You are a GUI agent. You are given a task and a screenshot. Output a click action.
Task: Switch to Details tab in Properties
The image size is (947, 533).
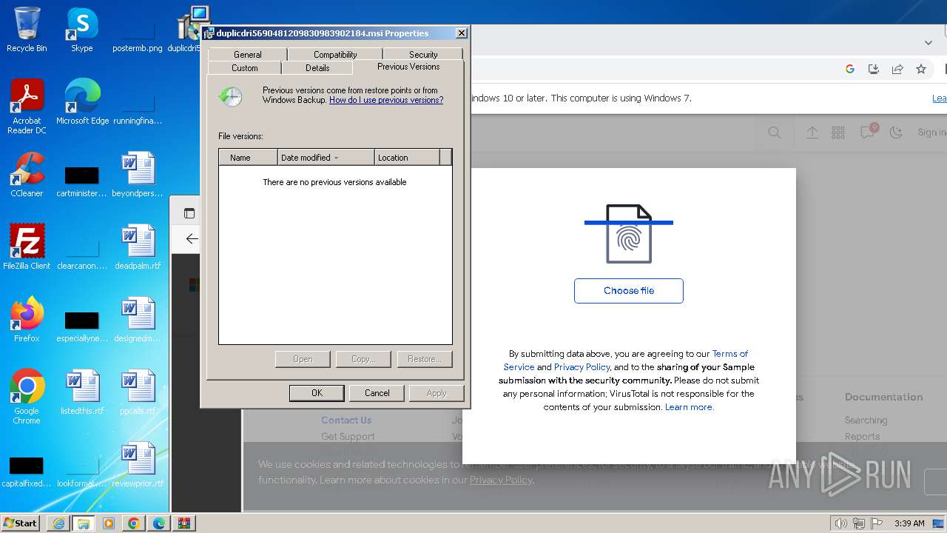click(317, 67)
